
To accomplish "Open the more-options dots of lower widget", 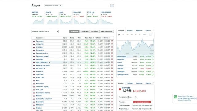I will [154, 83].
